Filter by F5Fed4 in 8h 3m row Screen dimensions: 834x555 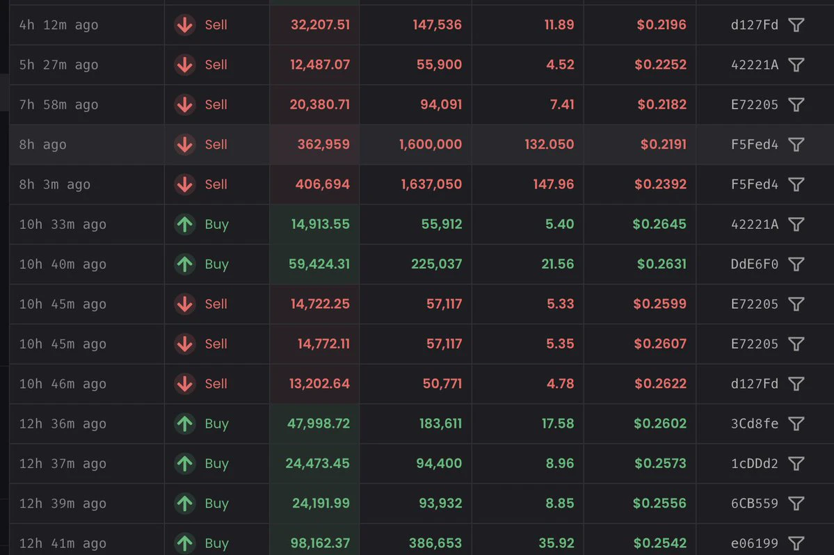pyautogui.click(x=796, y=184)
